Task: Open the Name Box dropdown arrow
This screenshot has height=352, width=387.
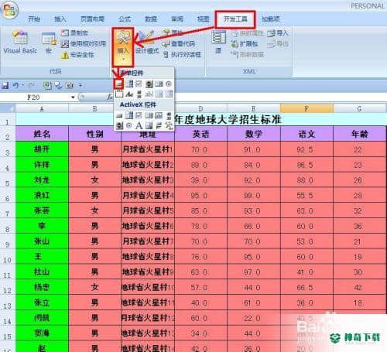Action: 73,97
